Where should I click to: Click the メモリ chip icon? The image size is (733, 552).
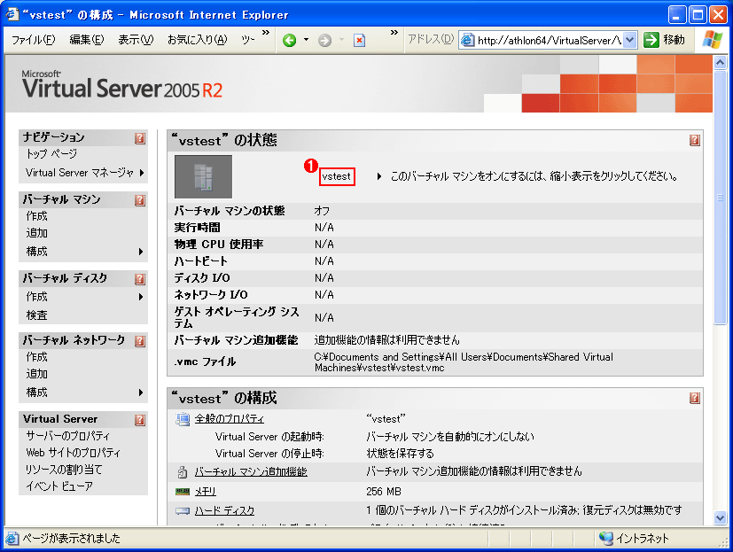click(x=183, y=492)
